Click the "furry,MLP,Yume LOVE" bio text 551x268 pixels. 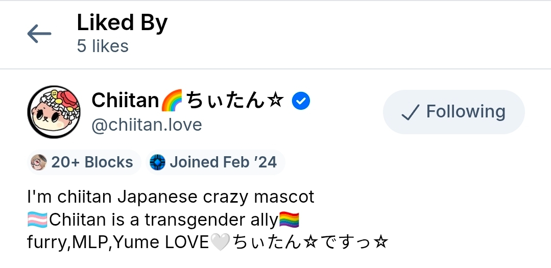[118, 242]
